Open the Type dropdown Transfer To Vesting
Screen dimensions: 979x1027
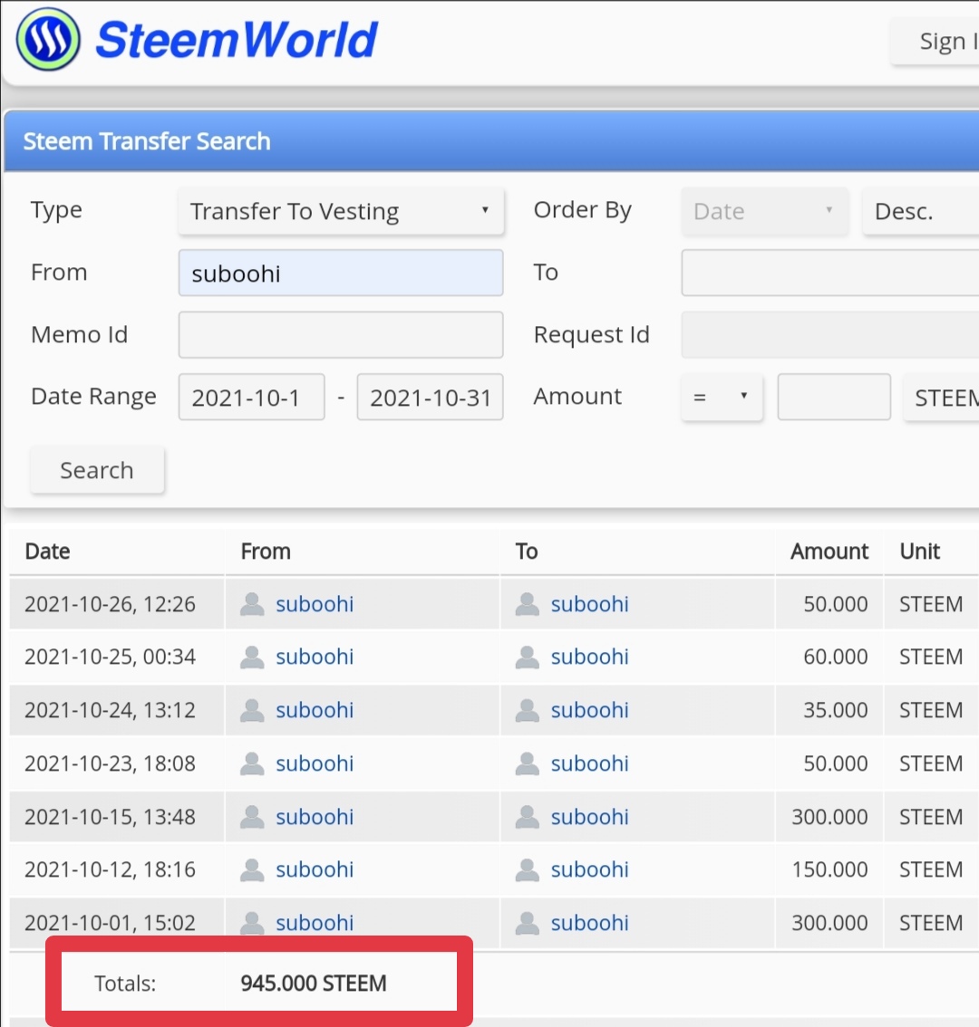(341, 211)
